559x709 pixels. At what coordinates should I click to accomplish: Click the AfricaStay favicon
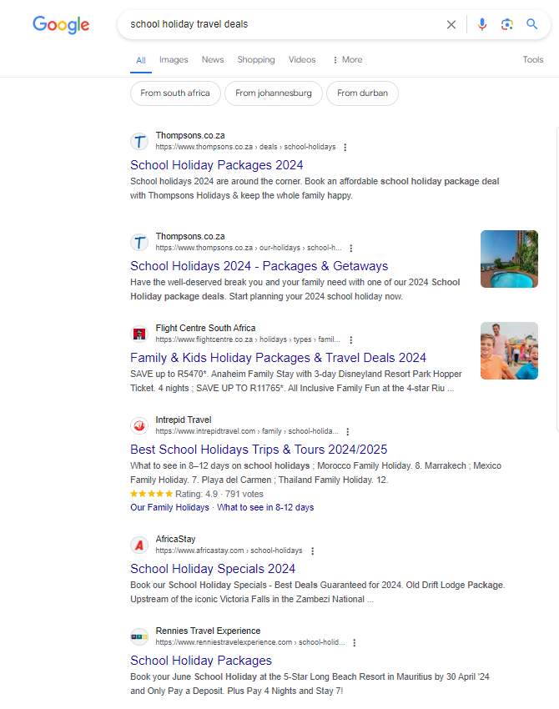click(x=139, y=545)
